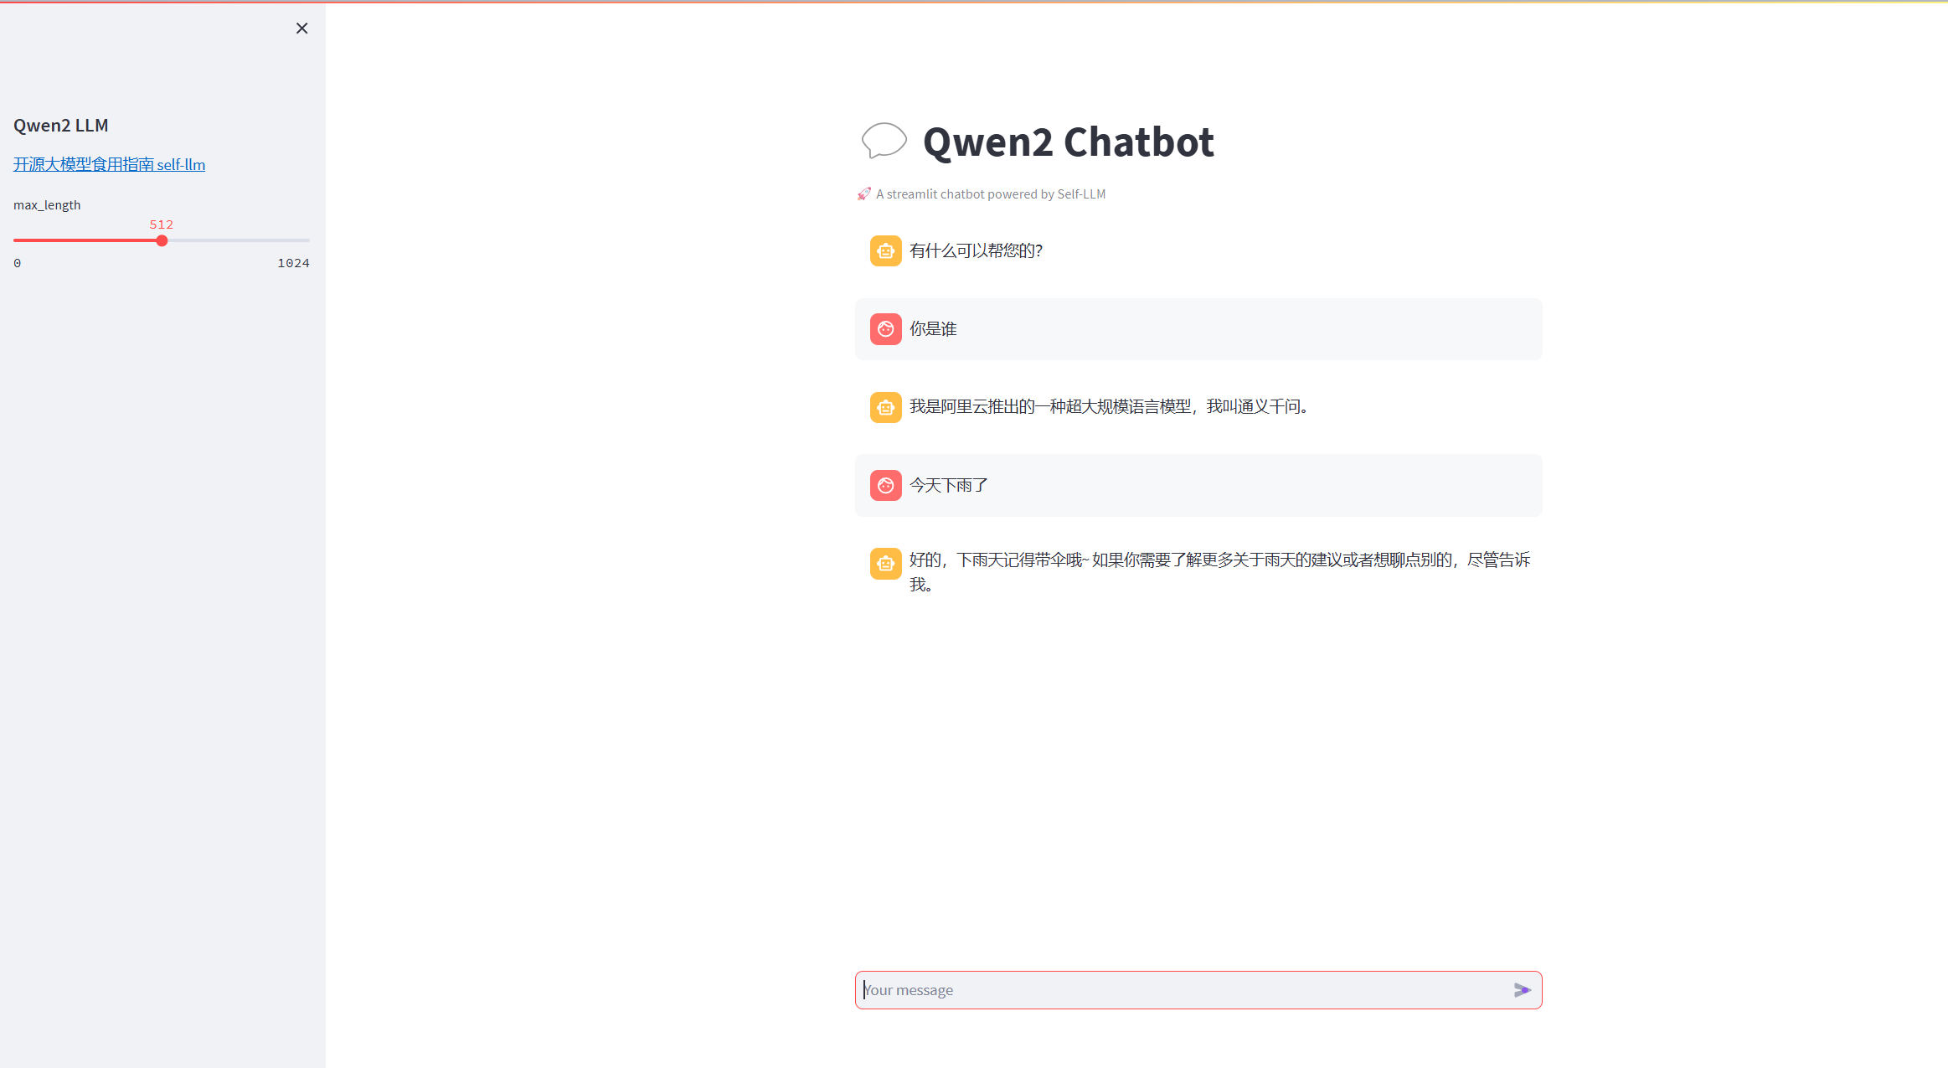The height and width of the screenshot is (1068, 1948).
Task: Click the Qwen2 LLM sidebar heading
Action: point(61,126)
